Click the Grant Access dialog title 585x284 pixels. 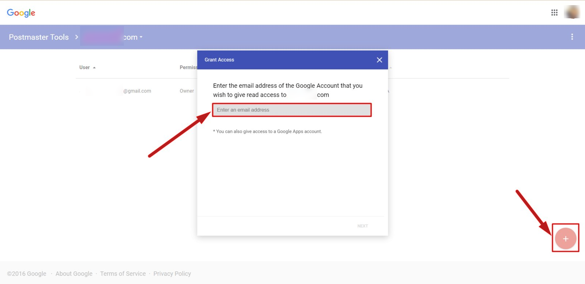coord(219,60)
